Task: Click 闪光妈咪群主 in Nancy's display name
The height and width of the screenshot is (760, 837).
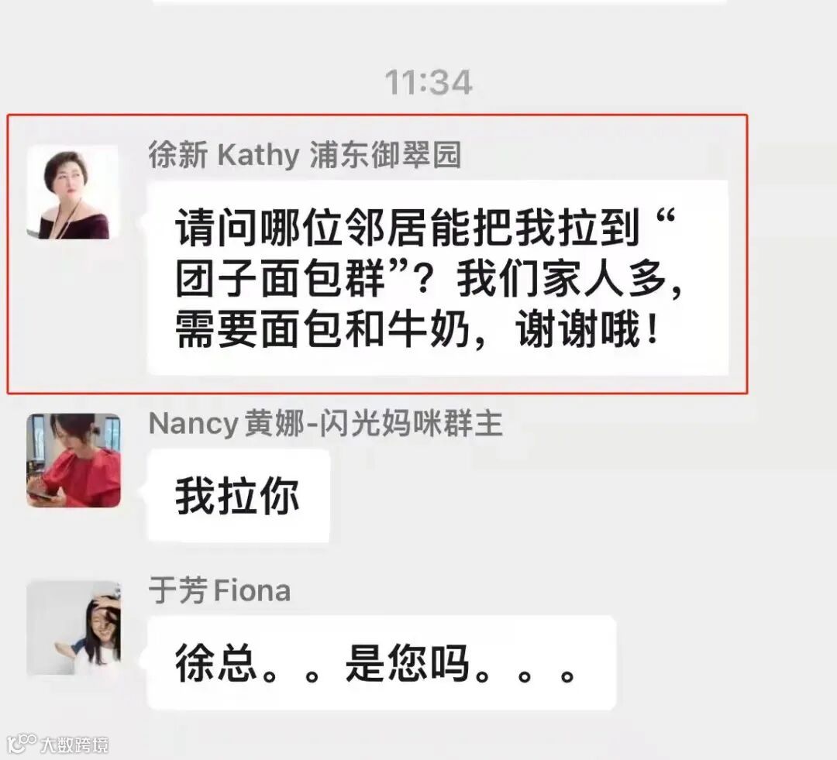Action: [412, 424]
